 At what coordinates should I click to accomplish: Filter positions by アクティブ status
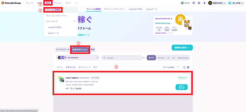point(70,68)
